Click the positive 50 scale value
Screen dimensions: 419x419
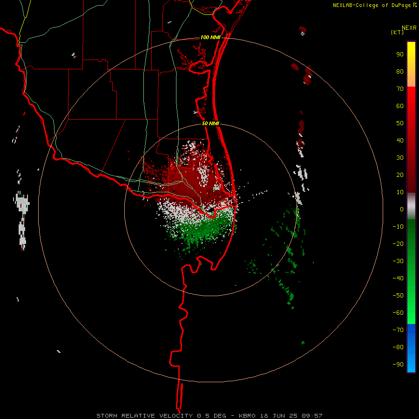coord(400,123)
